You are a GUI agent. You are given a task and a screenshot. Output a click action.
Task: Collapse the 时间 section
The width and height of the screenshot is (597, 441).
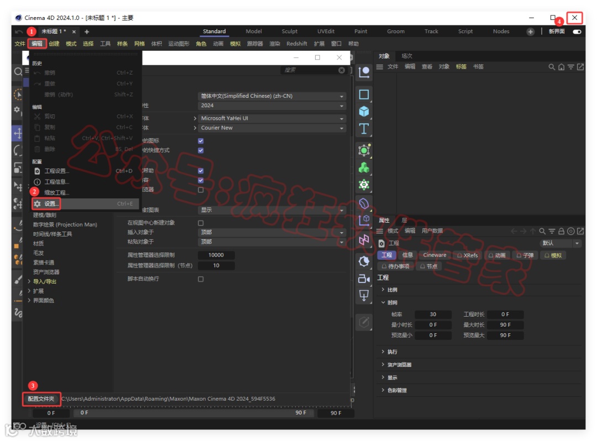click(383, 302)
